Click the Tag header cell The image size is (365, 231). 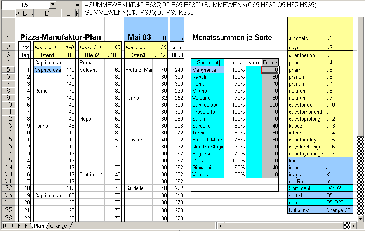pyautogui.click(x=25, y=55)
